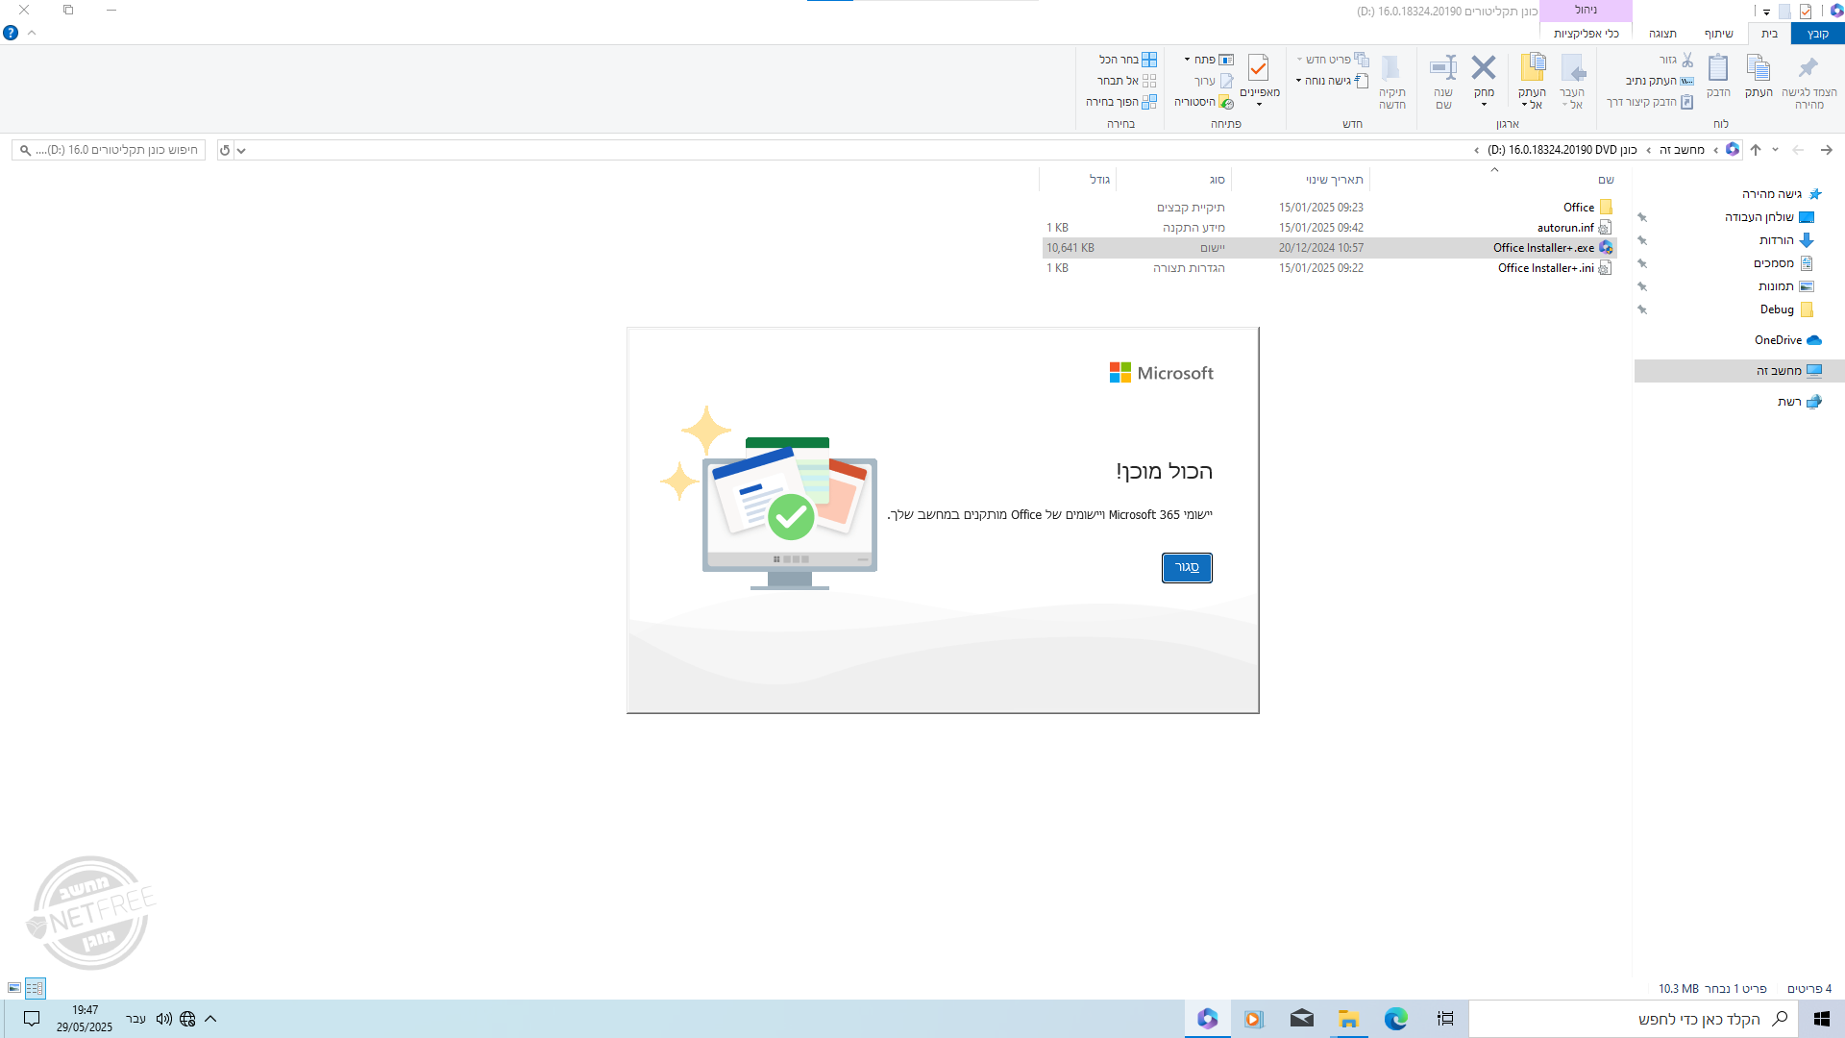The height and width of the screenshot is (1038, 1845).
Task: Open the Debug folder in the sidebar
Action: (x=1786, y=309)
